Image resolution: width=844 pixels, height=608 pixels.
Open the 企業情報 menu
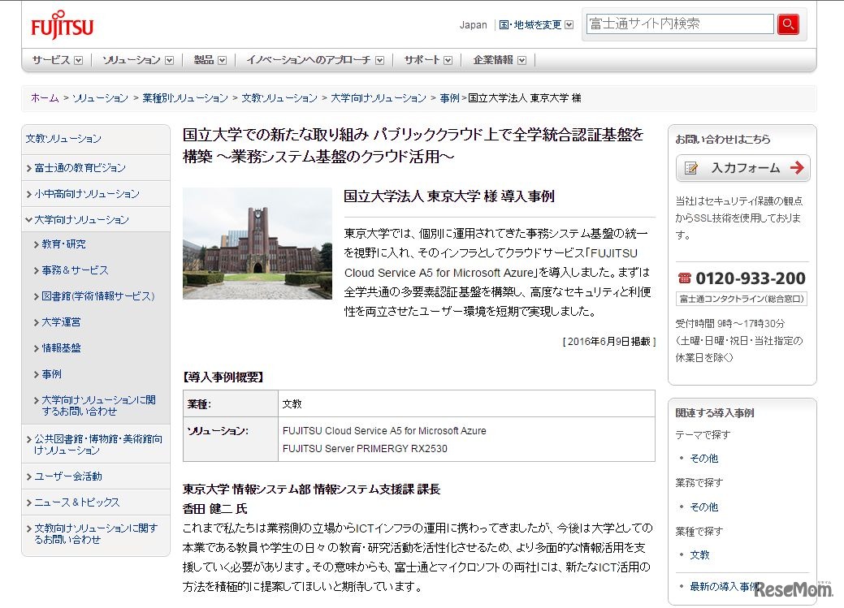[x=499, y=60]
